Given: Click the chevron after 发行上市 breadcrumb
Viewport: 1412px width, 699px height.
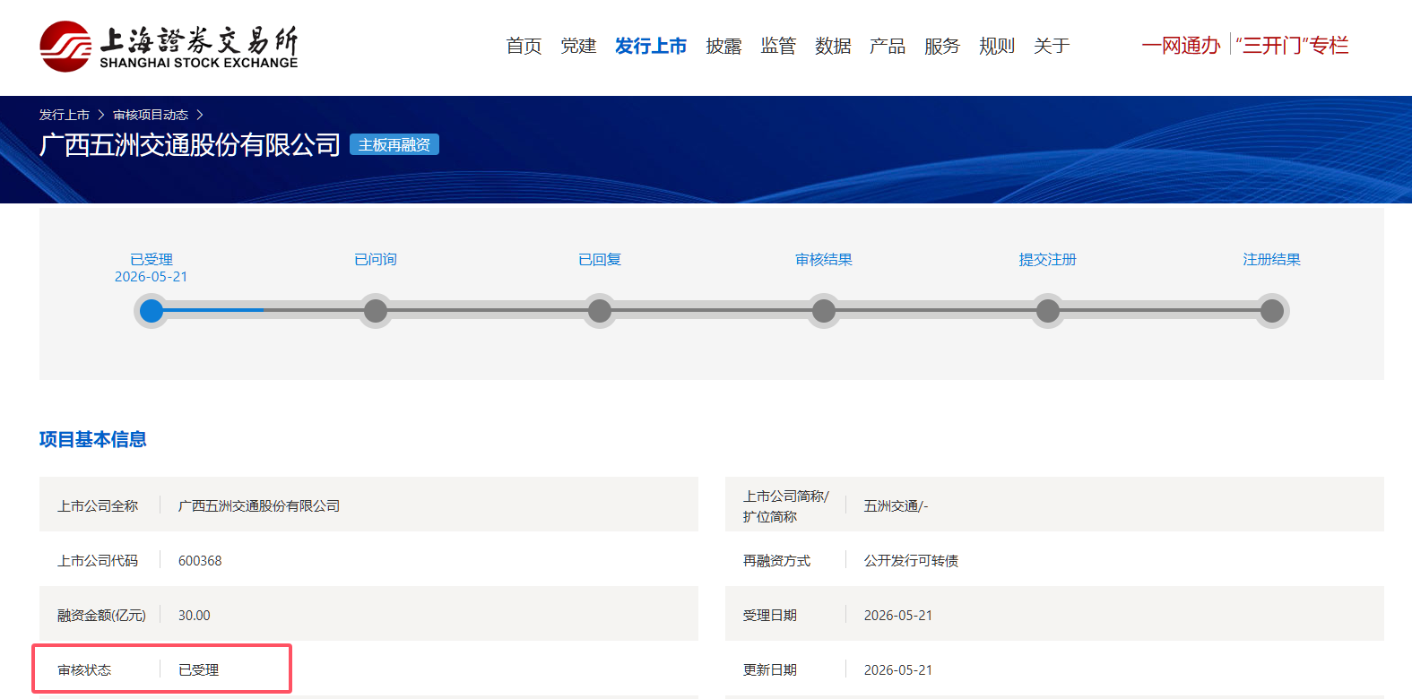Looking at the screenshot, I should point(101,115).
